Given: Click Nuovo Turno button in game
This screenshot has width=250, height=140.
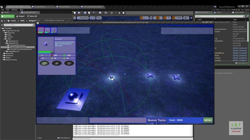Looking at the screenshot, I should [157, 120].
